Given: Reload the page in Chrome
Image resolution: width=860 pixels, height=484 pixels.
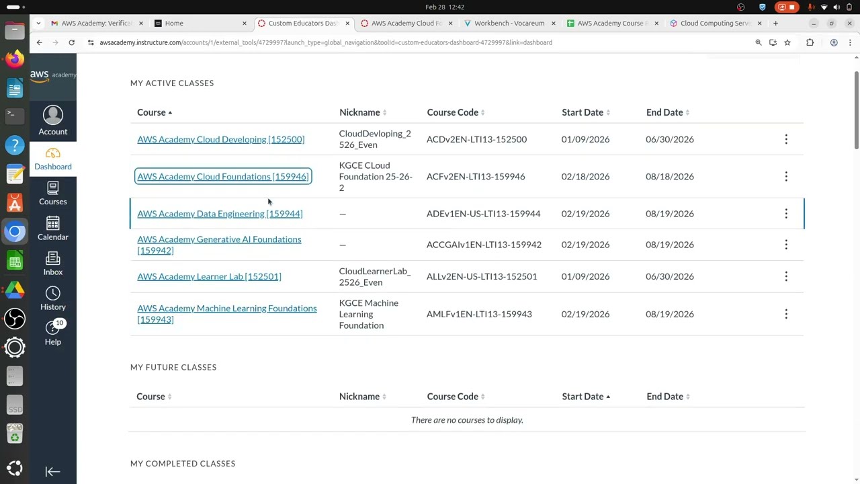Looking at the screenshot, I should pyautogui.click(x=71, y=42).
